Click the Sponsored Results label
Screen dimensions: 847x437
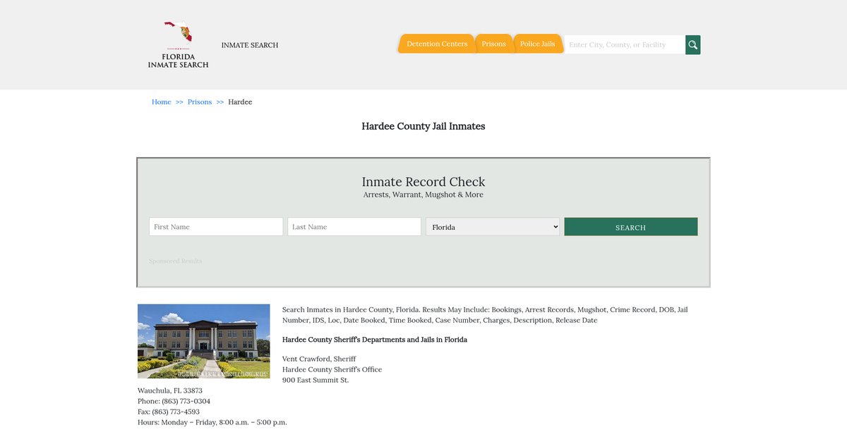[x=176, y=261]
